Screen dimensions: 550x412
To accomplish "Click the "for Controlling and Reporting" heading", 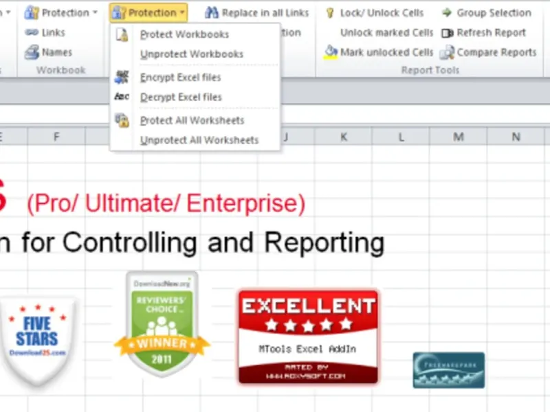I will pos(203,243).
